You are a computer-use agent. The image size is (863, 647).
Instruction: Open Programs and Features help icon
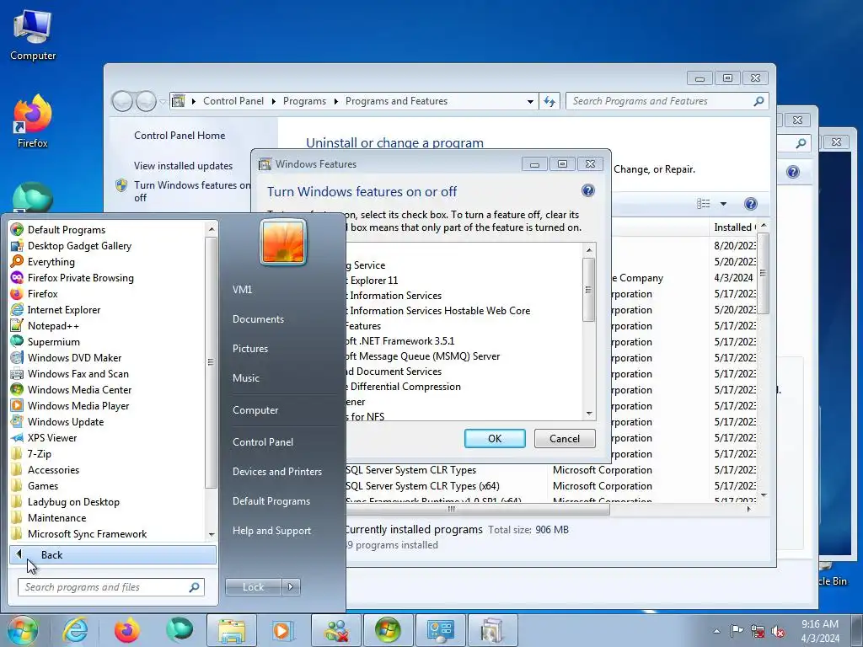(751, 204)
